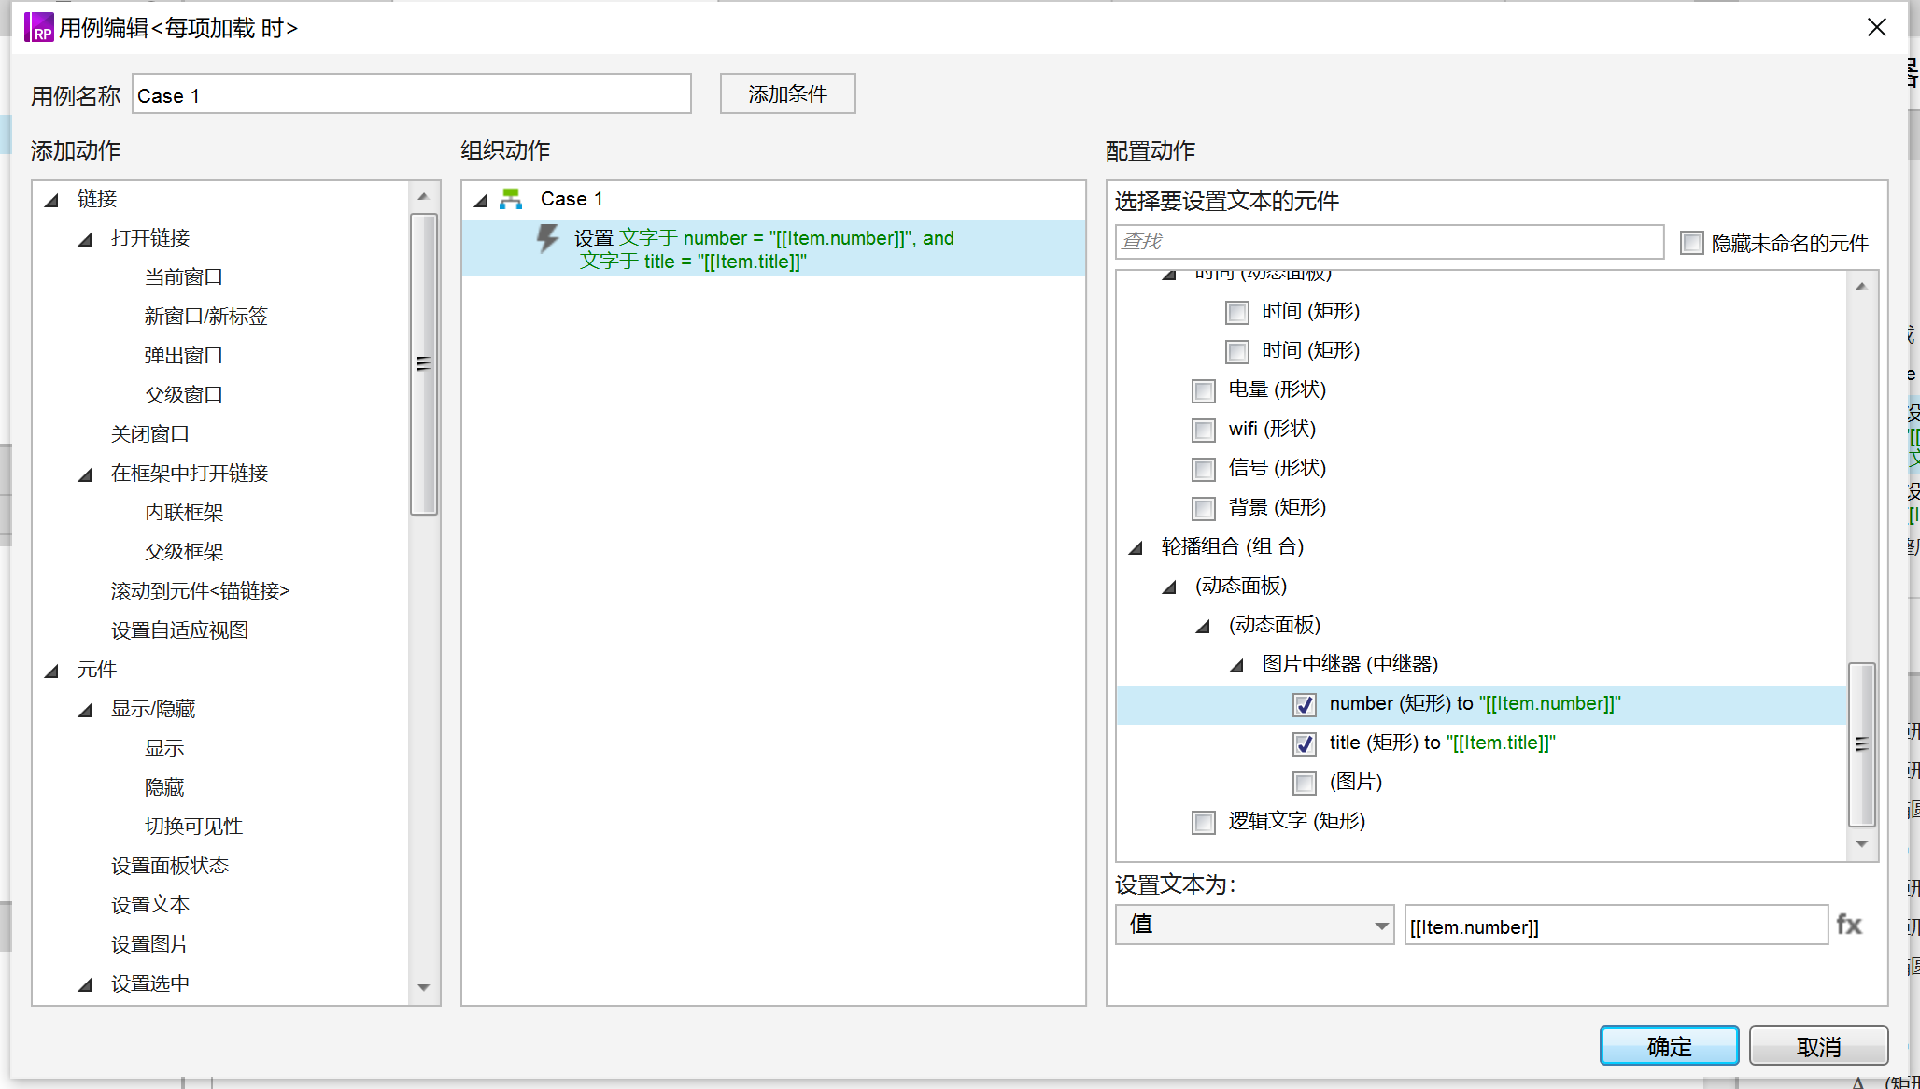Uncheck the number (矩形) checkbox
The width and height of the screenshot is (1920, 1089).
click(x=1305, y=704)
